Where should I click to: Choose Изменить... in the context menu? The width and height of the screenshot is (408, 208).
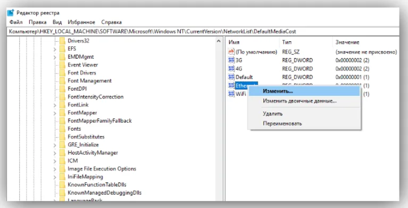coord(304,91)
